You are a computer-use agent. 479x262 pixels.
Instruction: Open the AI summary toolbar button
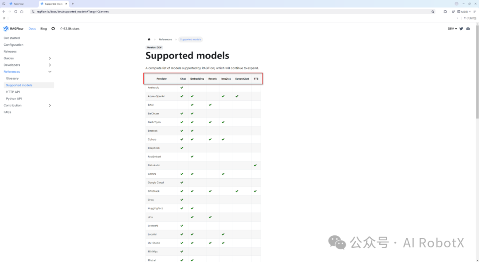tap(463, 12)
